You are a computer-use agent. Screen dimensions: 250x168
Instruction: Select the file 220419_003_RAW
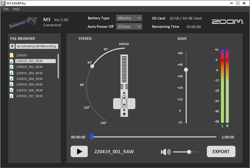pos(29,73)
